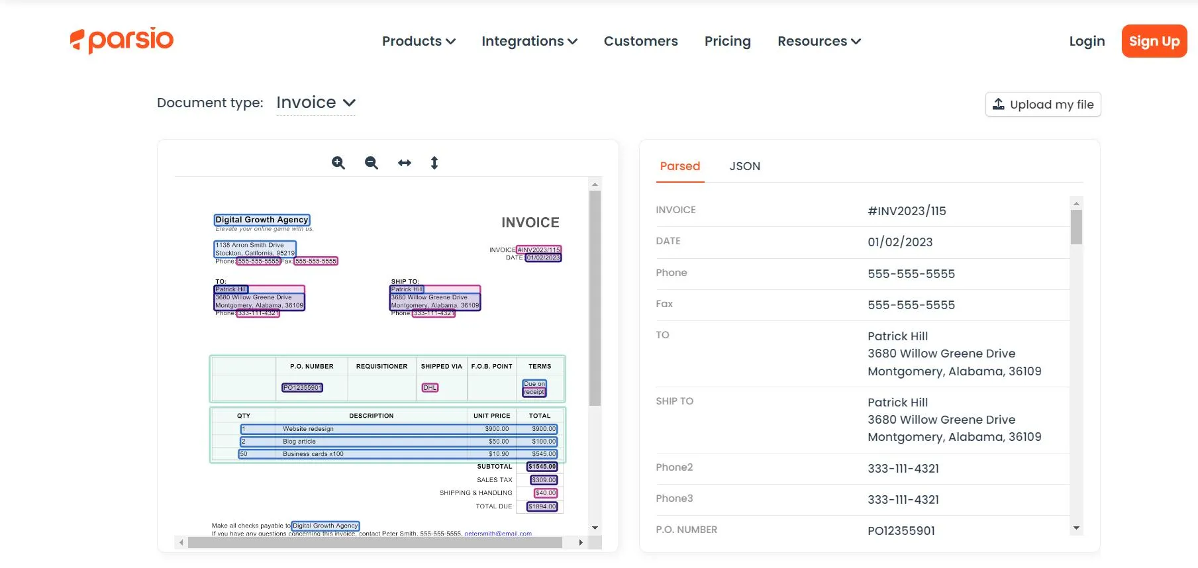Change document type from the Invoice dropdown
The height and width of the screenshot is (568, 1198).
click(x=316, y=103)
